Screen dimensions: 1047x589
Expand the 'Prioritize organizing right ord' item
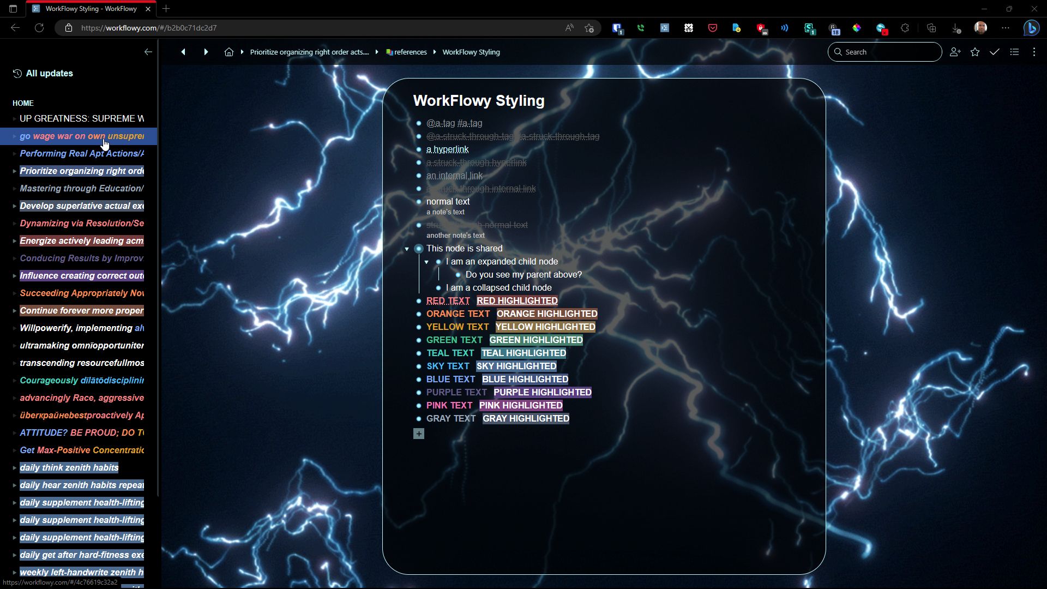[x=14, y=171]
